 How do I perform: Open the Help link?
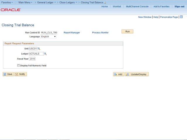click(156, 17)
